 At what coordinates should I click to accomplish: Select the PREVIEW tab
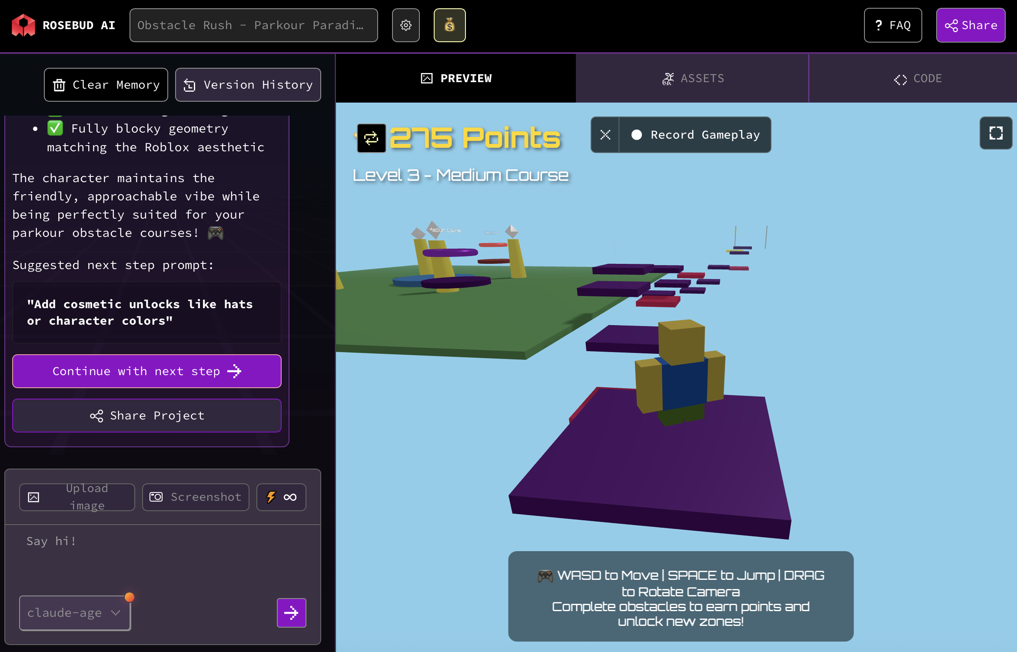pos(456,78)
